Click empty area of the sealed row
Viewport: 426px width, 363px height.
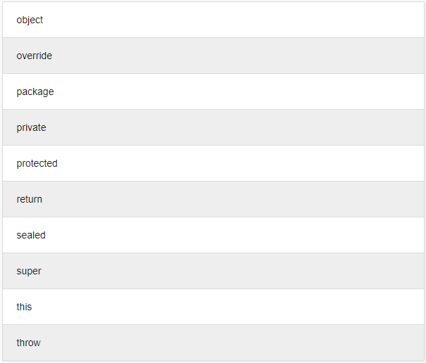(246, 235)
